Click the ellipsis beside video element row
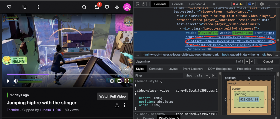The width and height of the screenshot is (280, 119). pos(136,33)
